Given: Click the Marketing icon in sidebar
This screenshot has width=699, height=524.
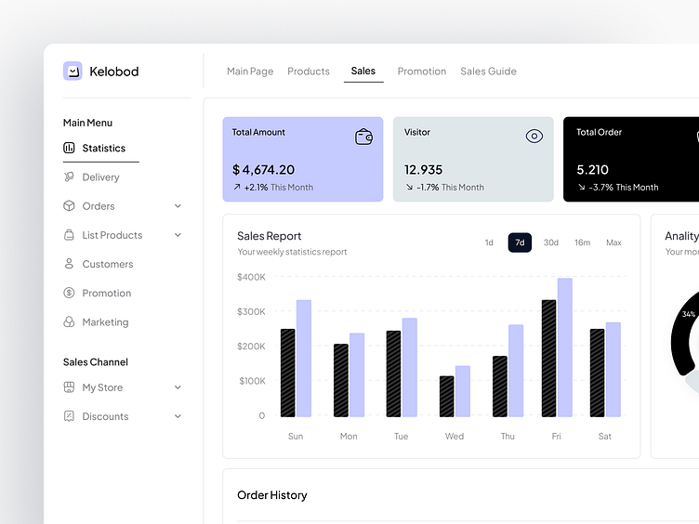Looking at the screenshot, I should pyautogui.click(x=69, y=322).
